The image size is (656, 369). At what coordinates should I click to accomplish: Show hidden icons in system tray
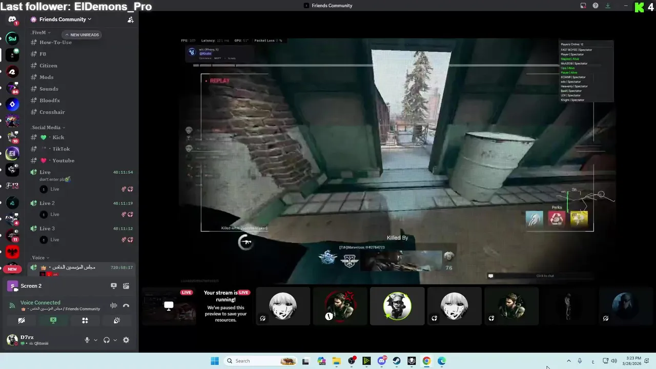coord(568,361)
